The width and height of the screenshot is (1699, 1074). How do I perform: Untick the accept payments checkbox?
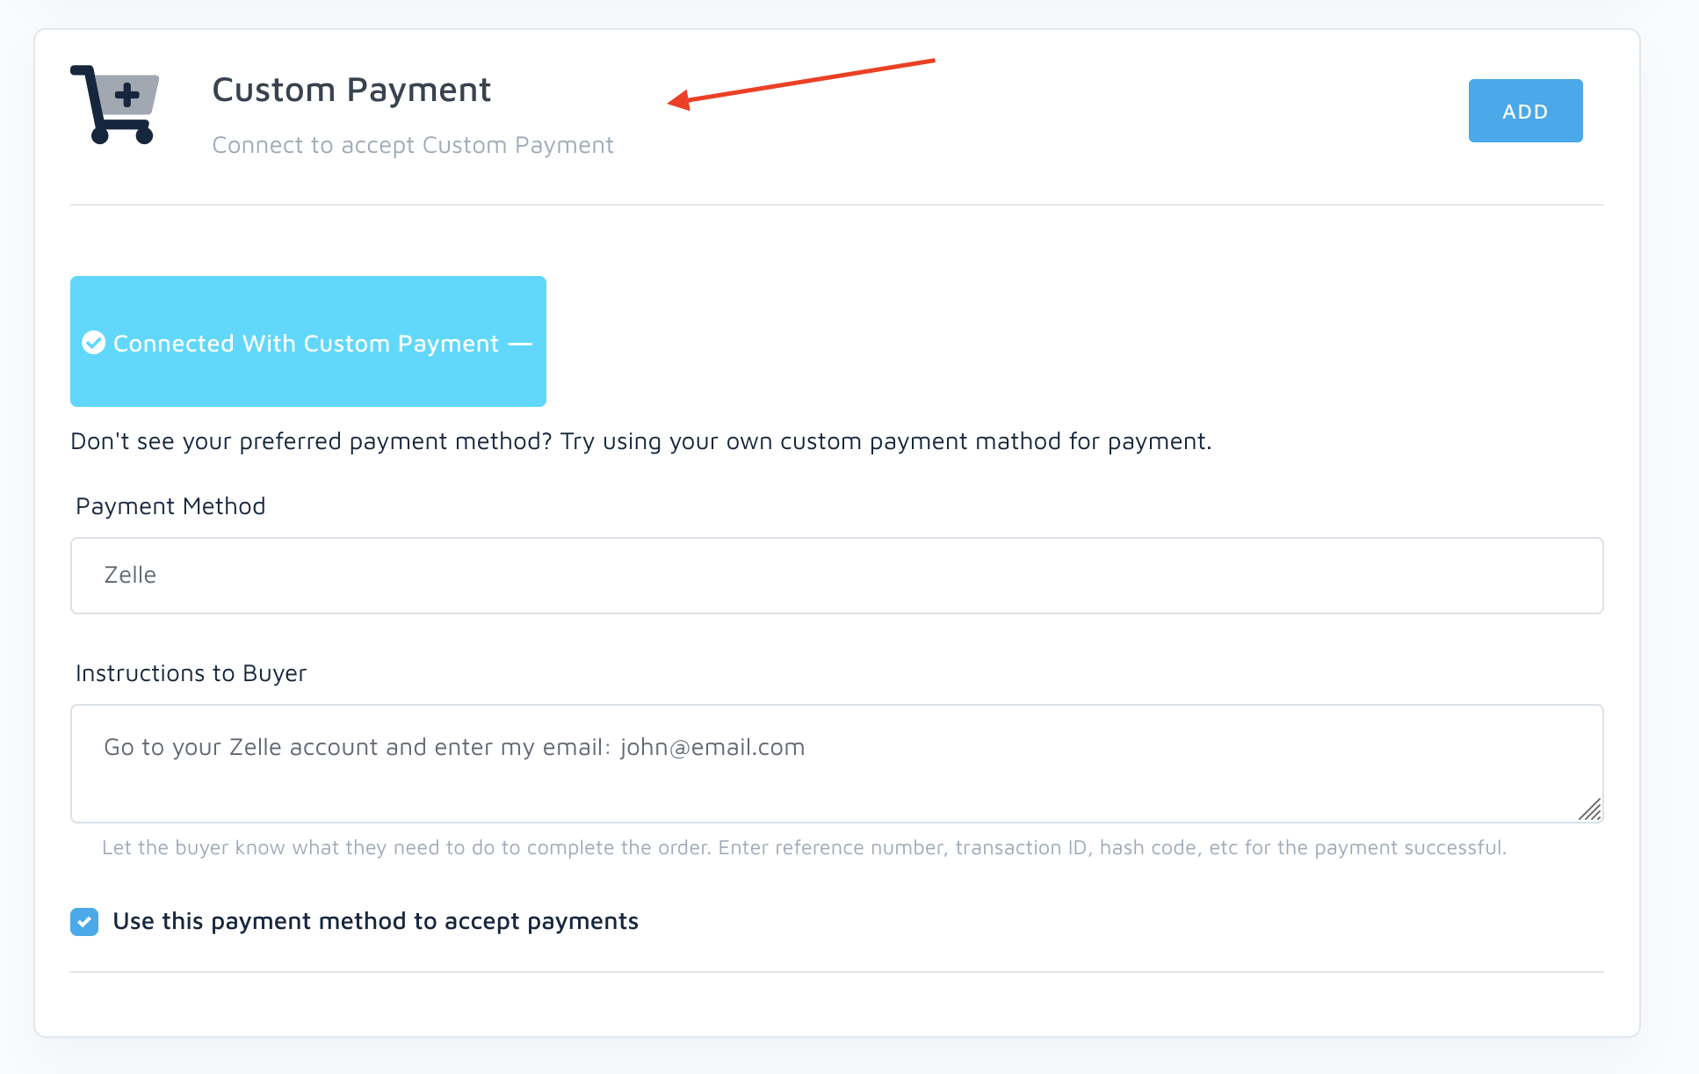pyautogui.click(x=84, y=922)
